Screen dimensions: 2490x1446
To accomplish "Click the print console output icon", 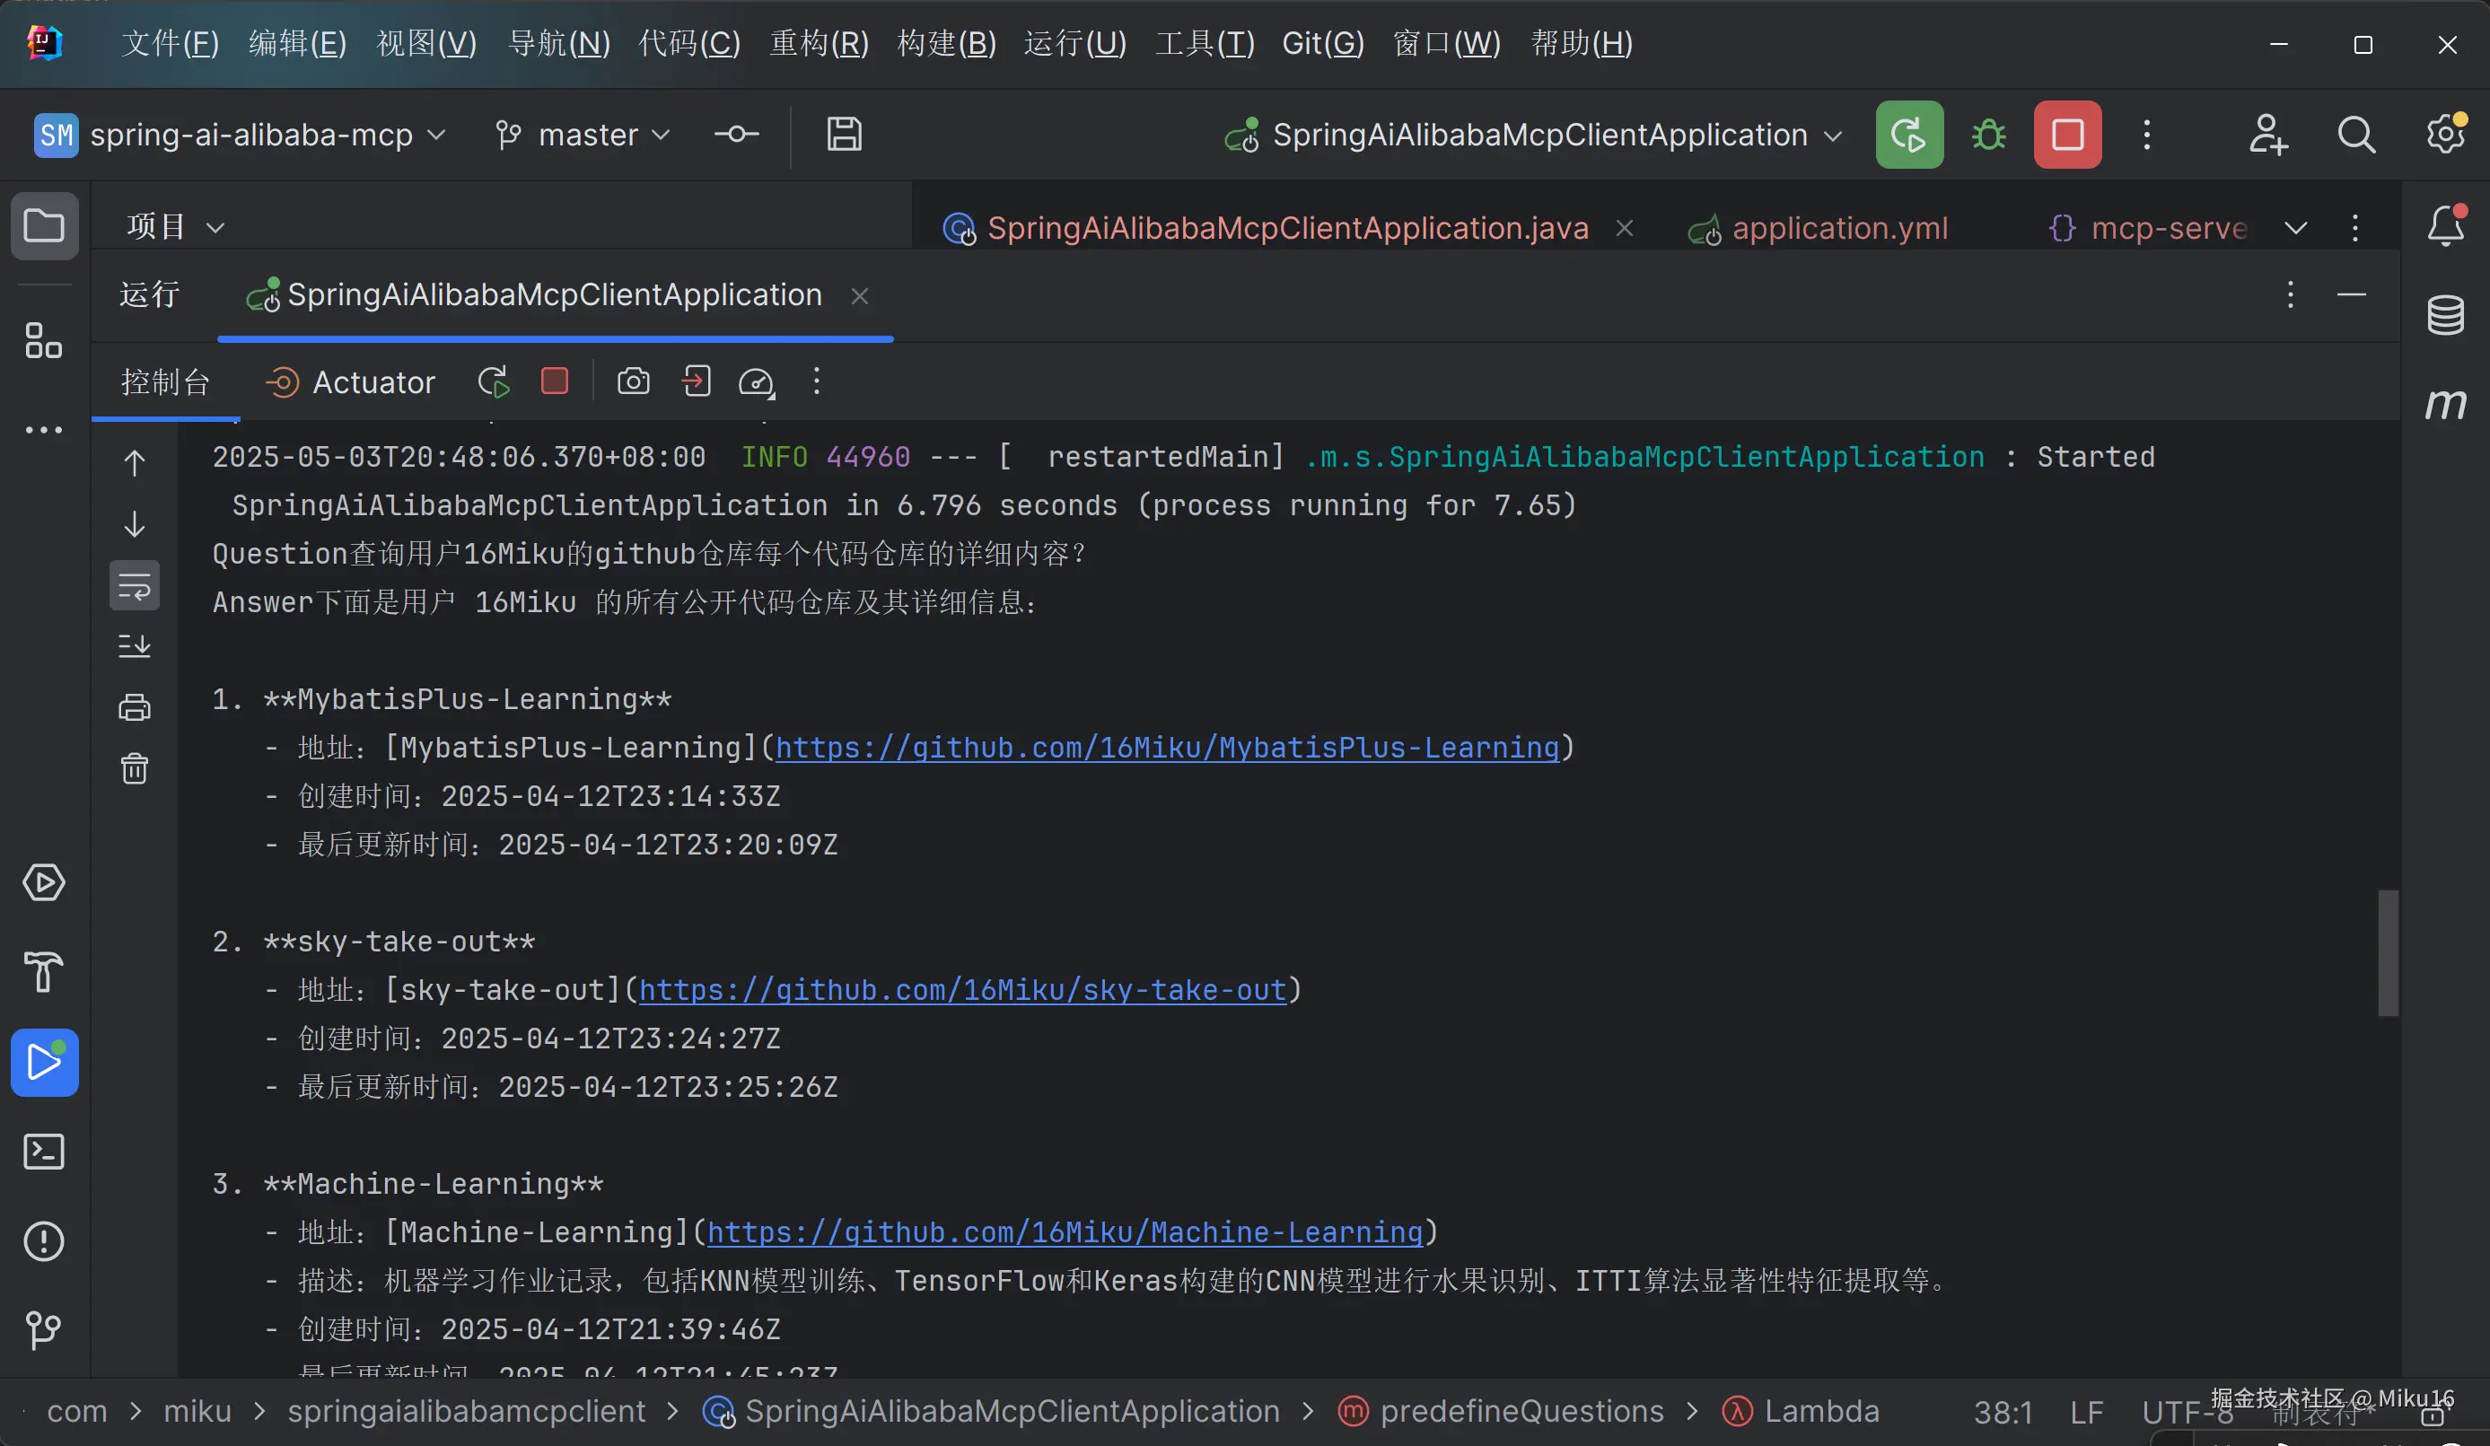I will point(135,707).
